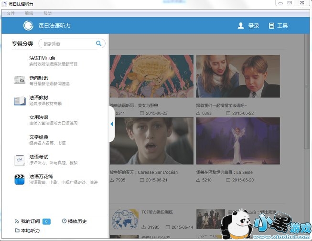Click the 登录 login button
312x241 pixels.
pos(254,26)
